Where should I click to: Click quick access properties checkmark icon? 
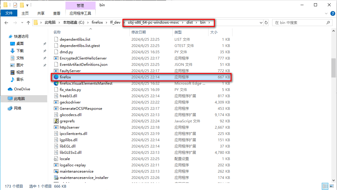pos(15,5)
